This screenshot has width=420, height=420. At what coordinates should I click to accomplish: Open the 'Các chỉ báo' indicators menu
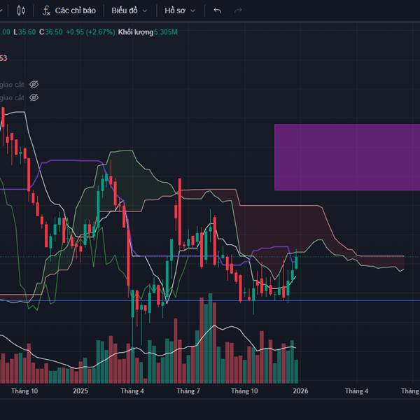pos(76,10)
